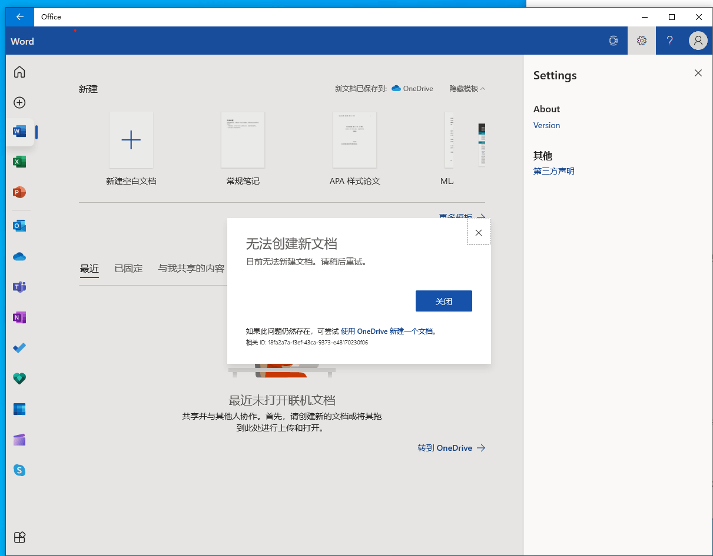Close the Settings panel
Screen dimensions: 713x556
pyautogui.click(x=698, y=73)
